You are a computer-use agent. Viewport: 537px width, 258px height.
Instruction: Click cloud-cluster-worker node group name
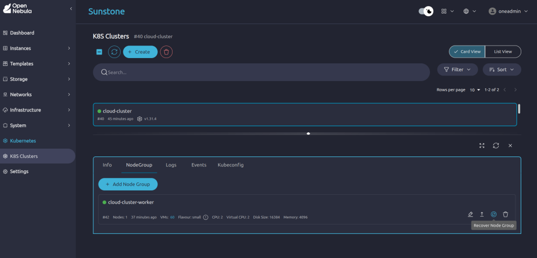point(131,203)
